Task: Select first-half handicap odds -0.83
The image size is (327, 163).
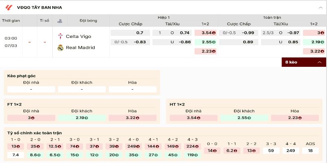Action: click(130, 42)
